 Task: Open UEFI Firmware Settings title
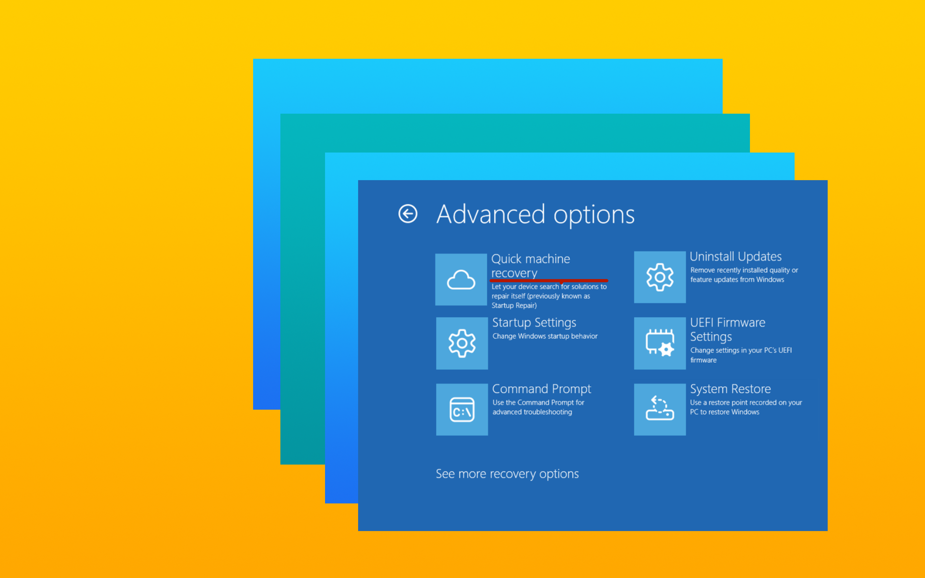point(727,329)
